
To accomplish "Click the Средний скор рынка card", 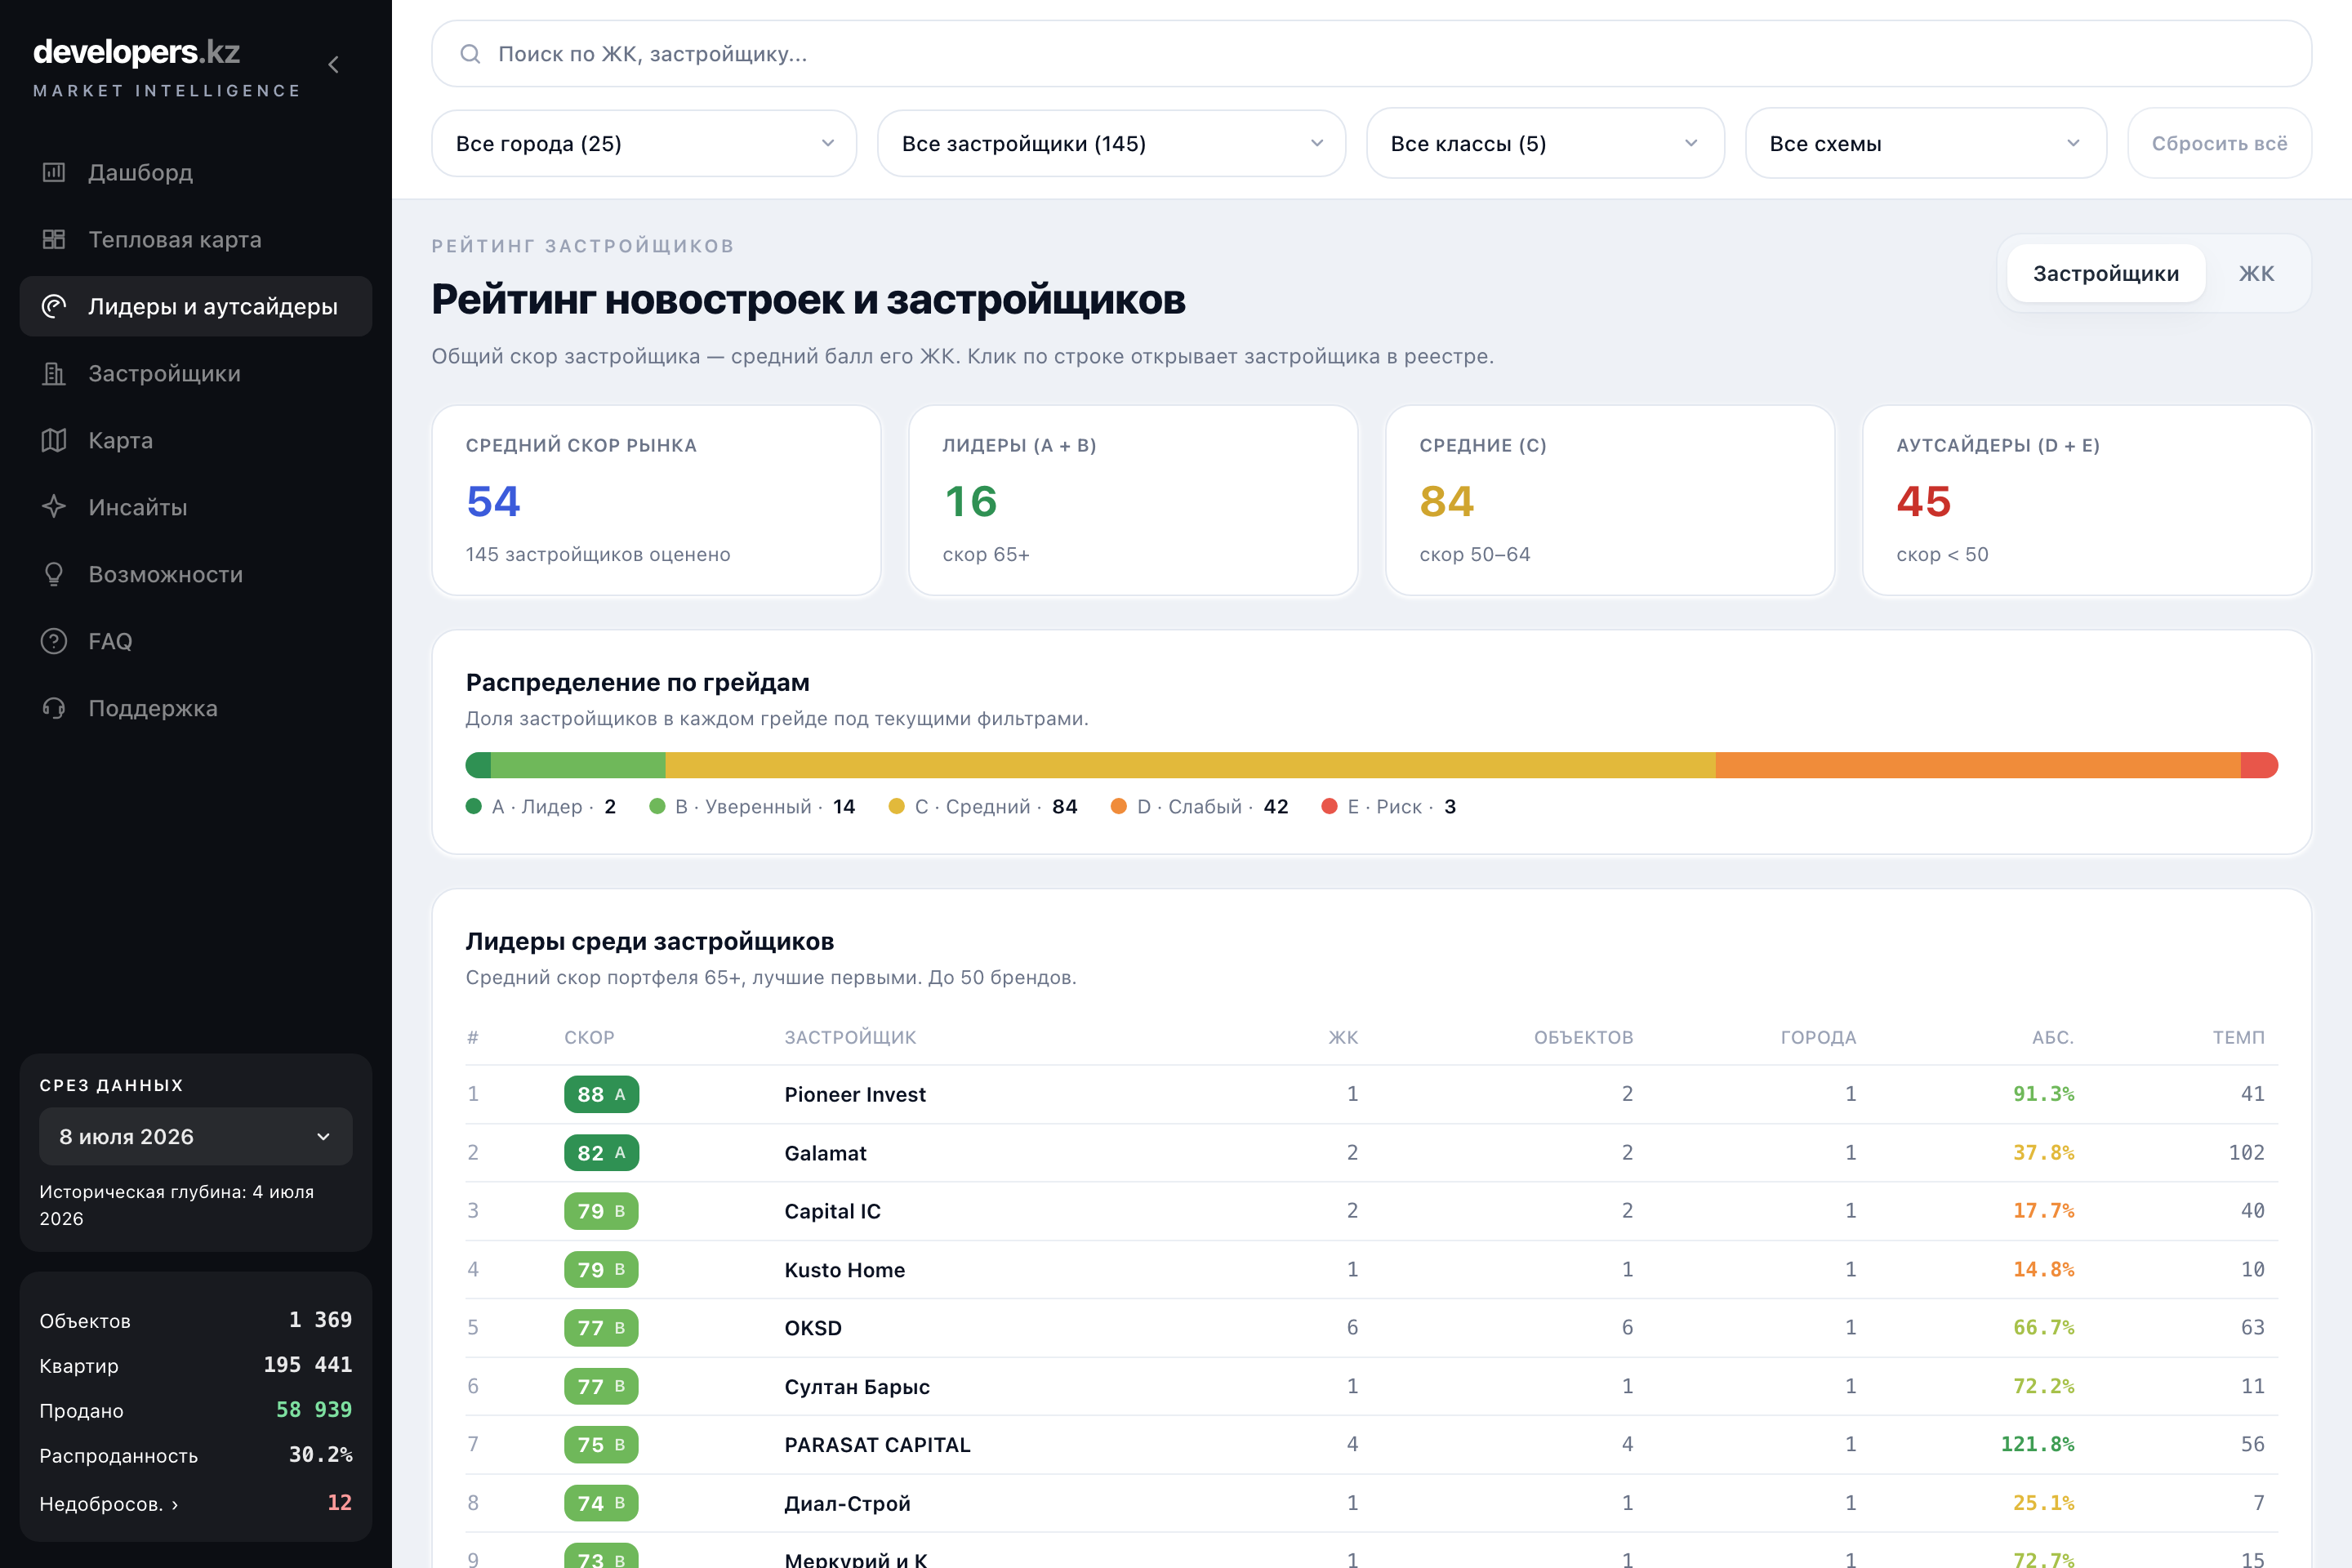I will click(656, 500).
